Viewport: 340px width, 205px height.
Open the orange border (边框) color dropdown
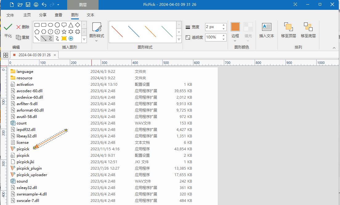235,32
